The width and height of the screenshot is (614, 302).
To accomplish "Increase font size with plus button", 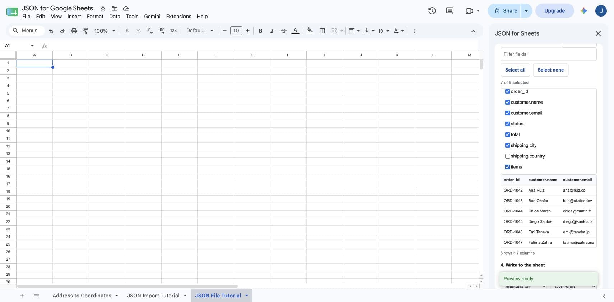I will pyautogui.click(x=247, y=31).
